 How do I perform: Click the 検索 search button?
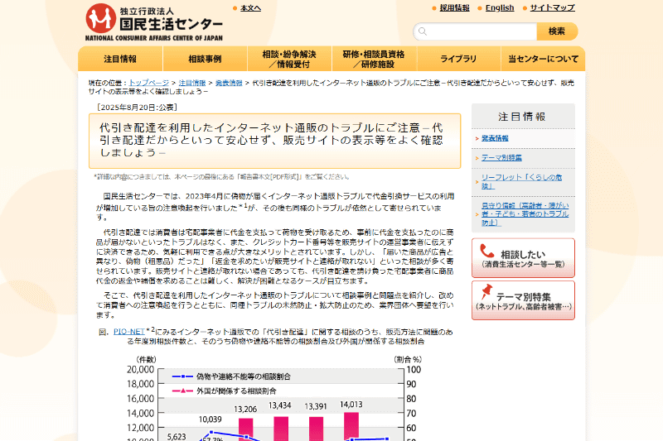pyautogui.click(x=557, y=31)
